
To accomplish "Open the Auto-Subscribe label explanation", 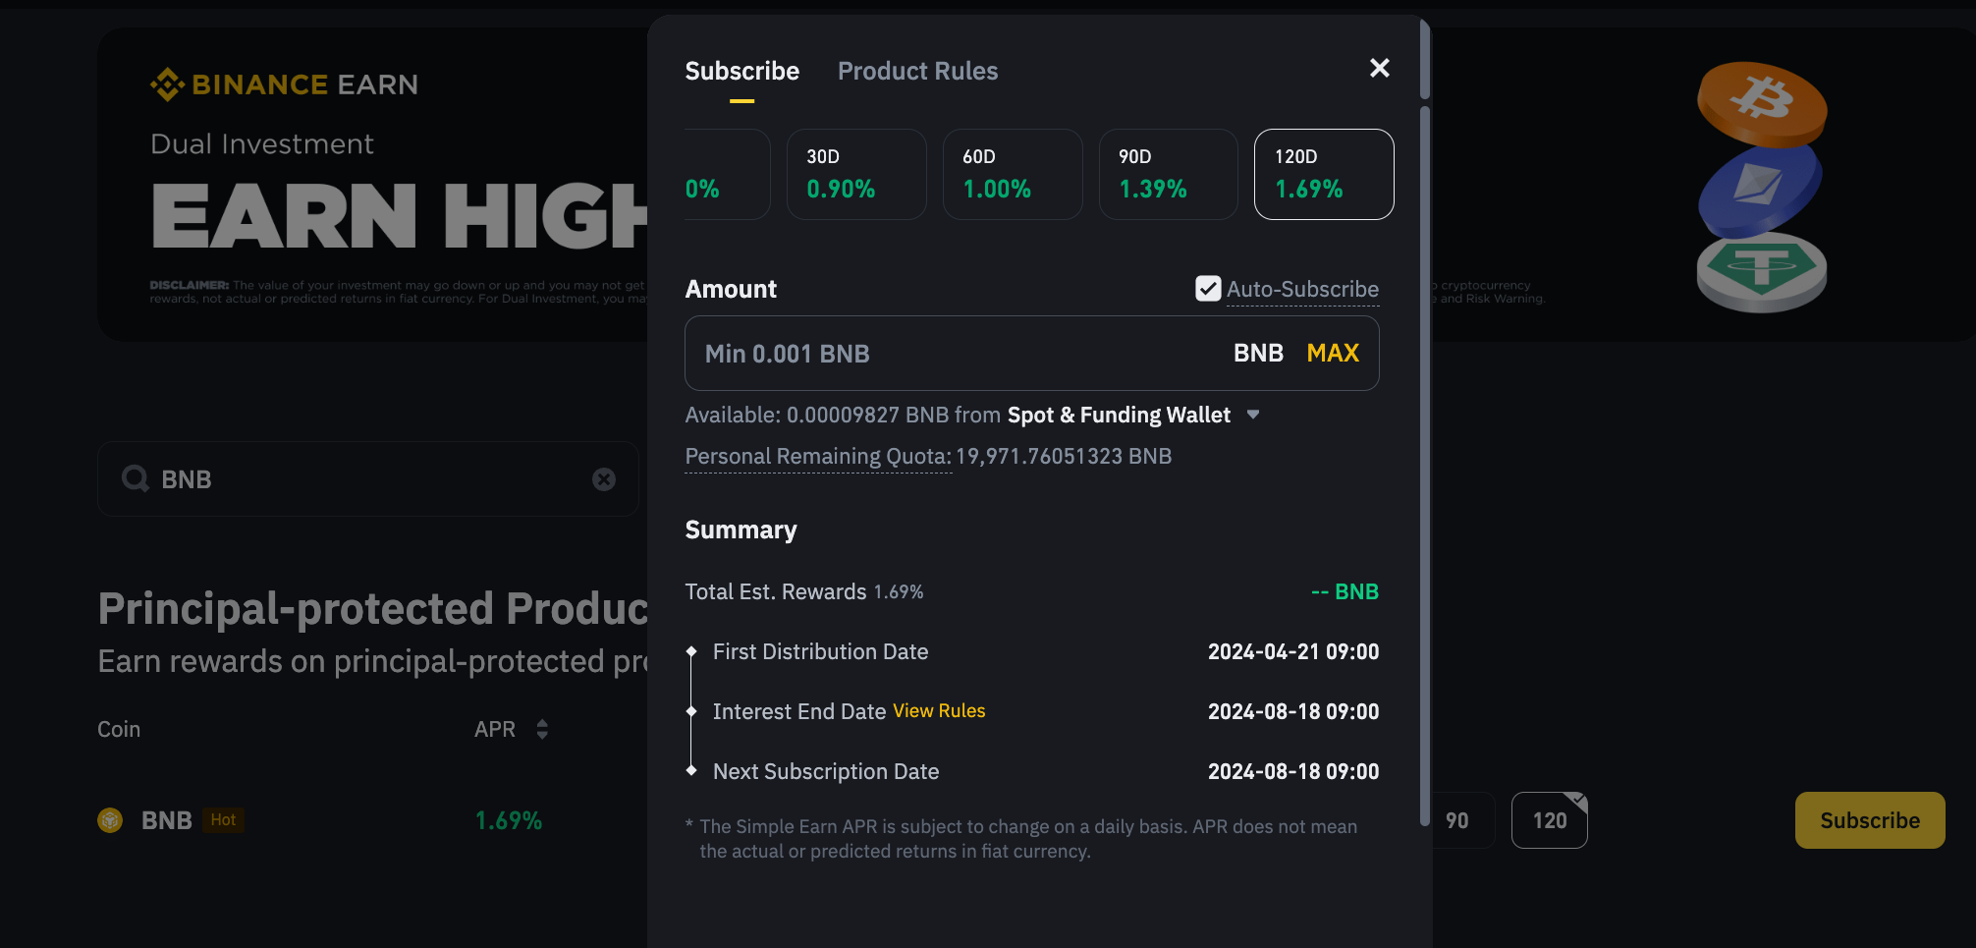I will click(x=1302, y=289).
